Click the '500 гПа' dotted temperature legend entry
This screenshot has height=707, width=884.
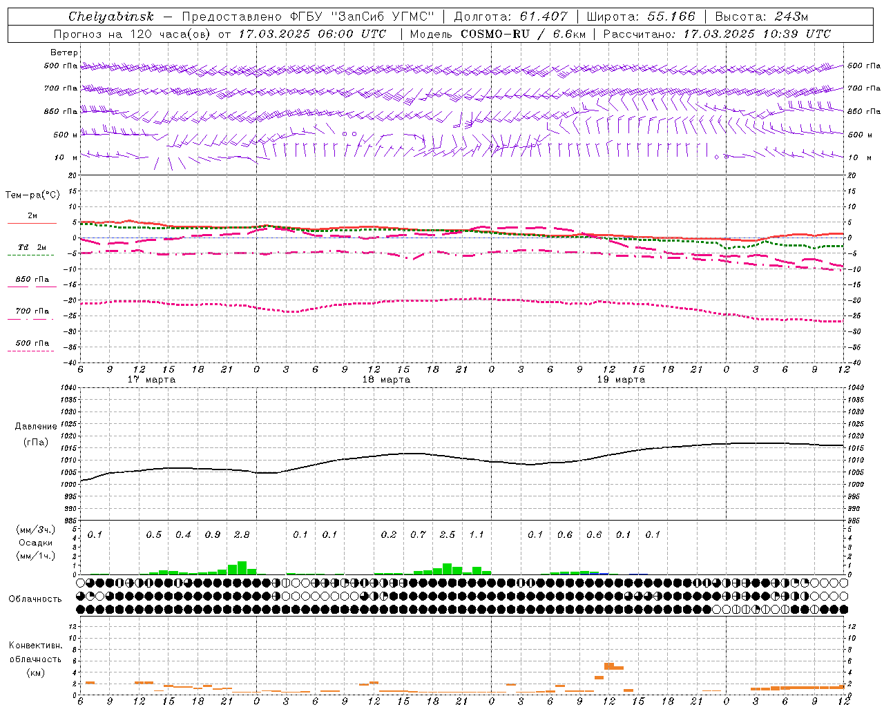[x=32, y=343]
